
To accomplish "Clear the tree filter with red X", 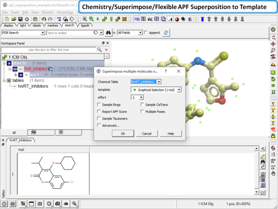I will click(x=106, y=50).
